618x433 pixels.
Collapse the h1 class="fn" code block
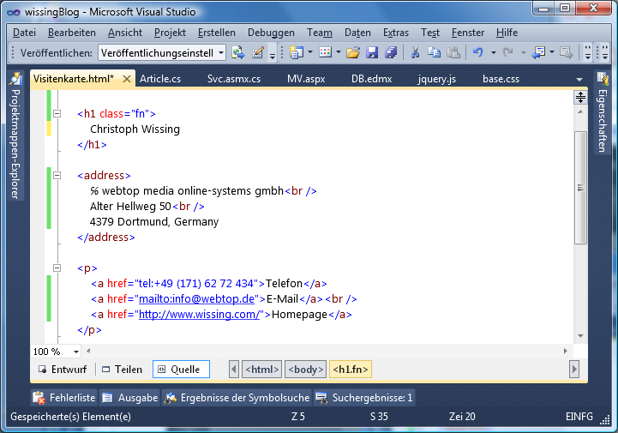[57, 113]
